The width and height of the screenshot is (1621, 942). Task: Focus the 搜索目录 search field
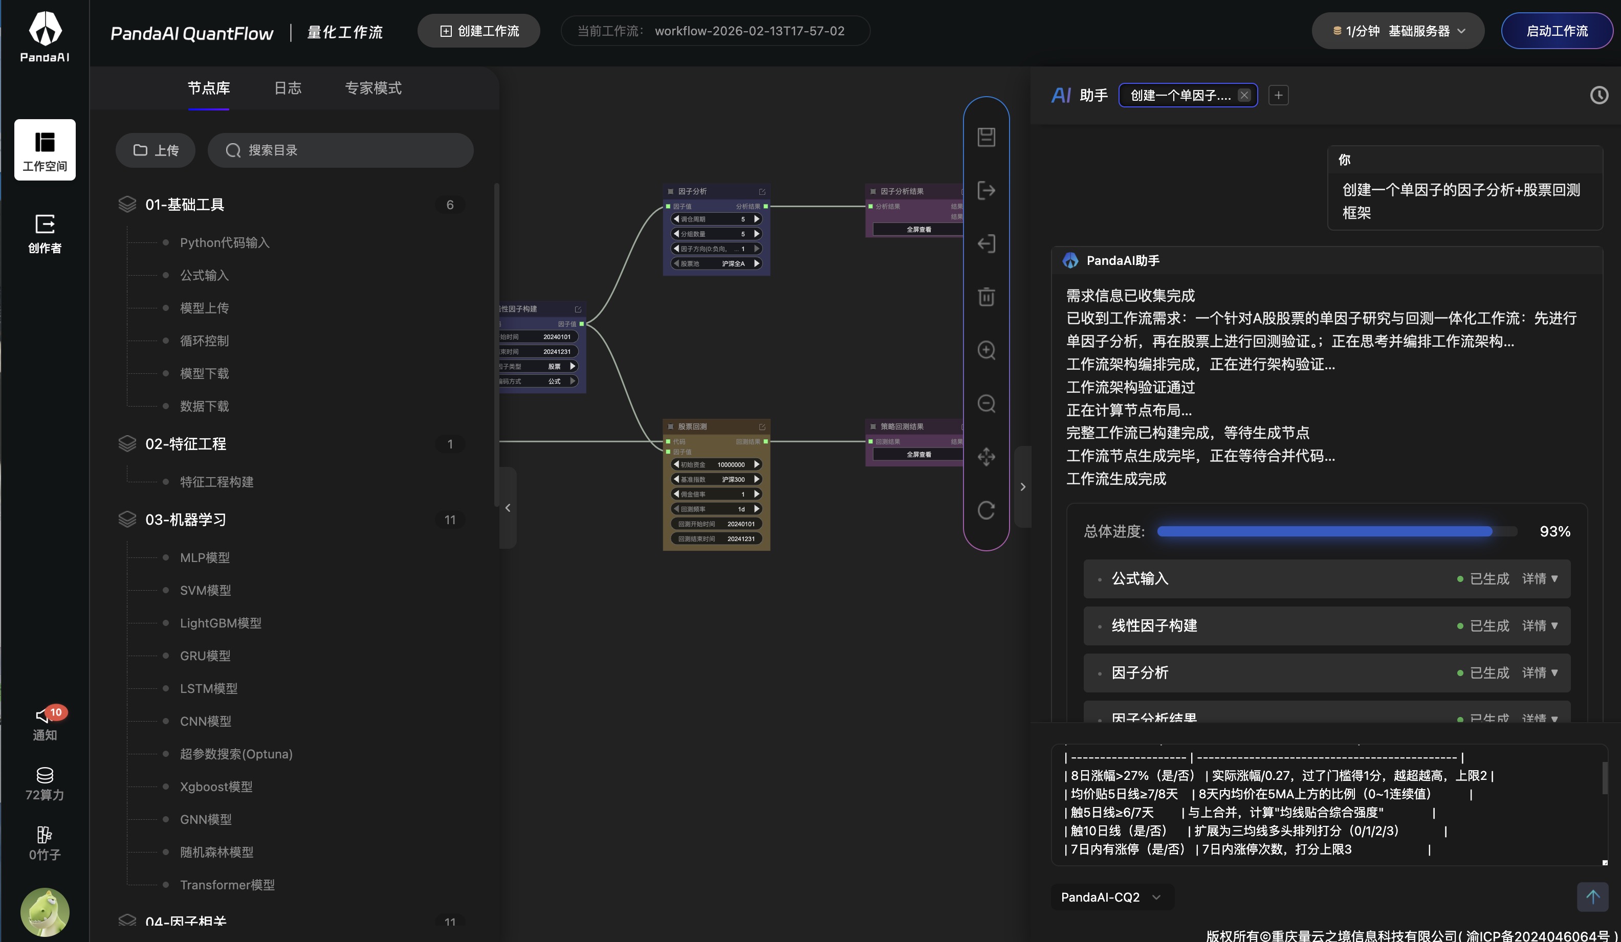pos(340,150)
